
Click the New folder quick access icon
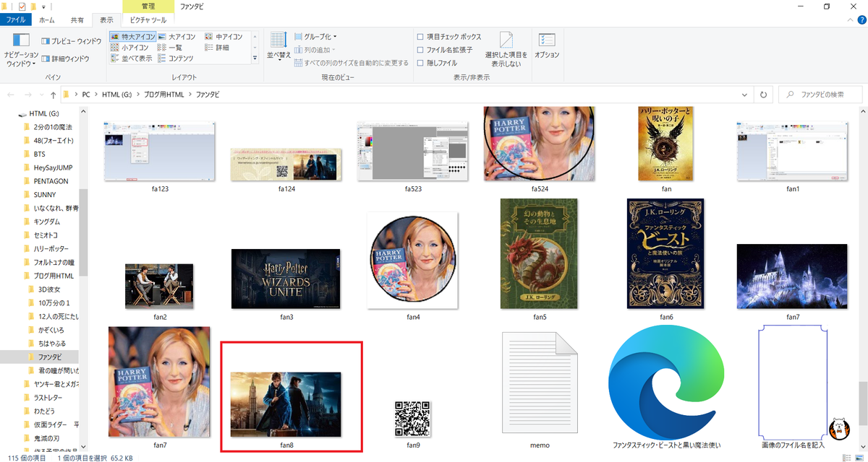tap(34, 6)
